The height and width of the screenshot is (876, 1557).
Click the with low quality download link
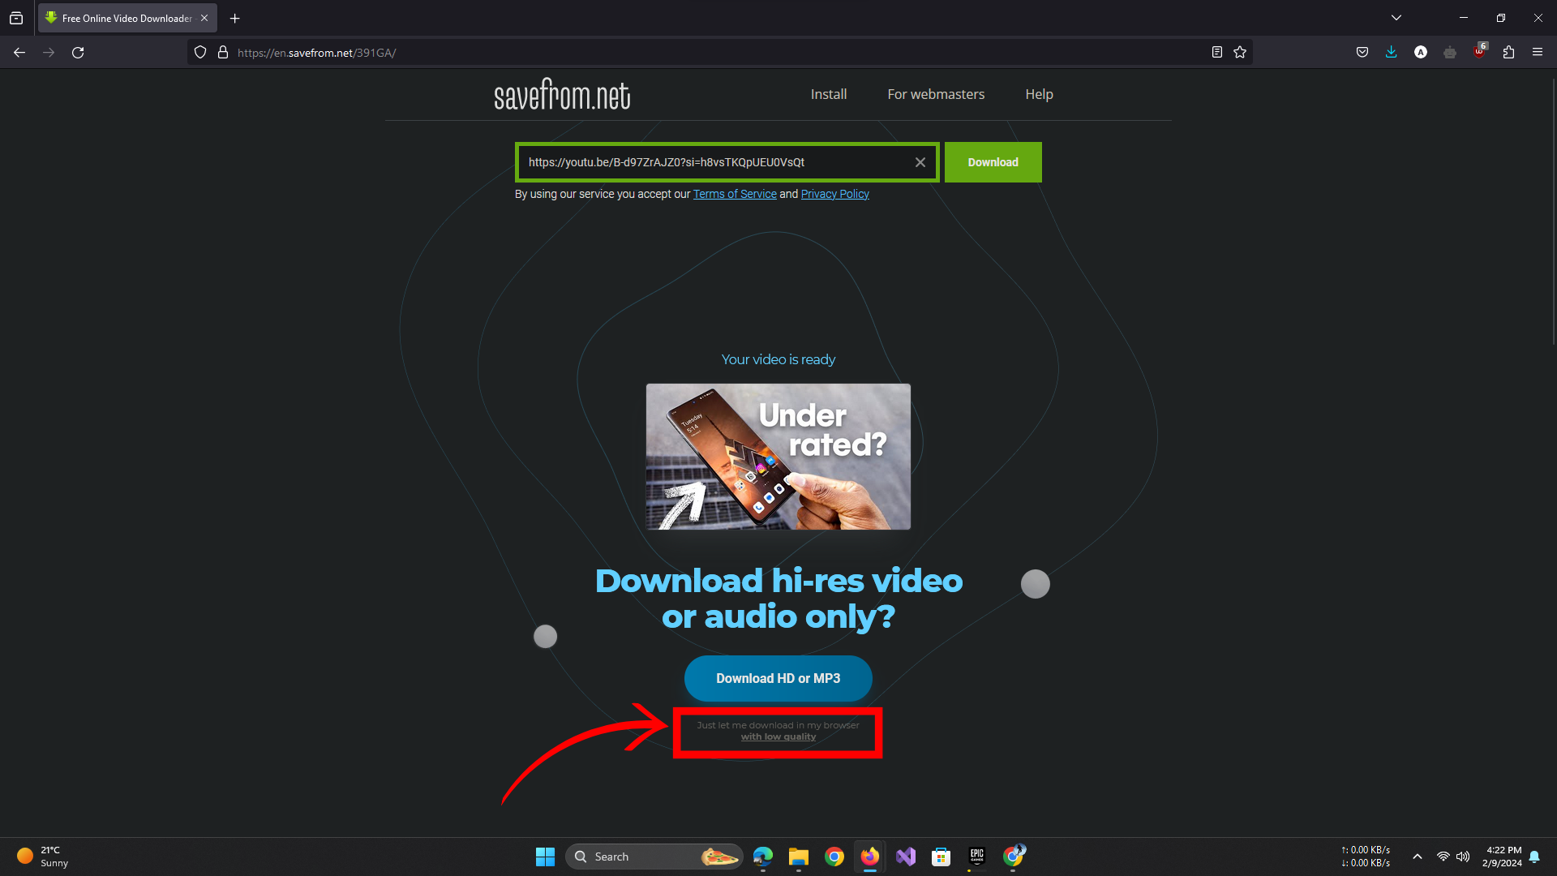(x=778, y=736)
